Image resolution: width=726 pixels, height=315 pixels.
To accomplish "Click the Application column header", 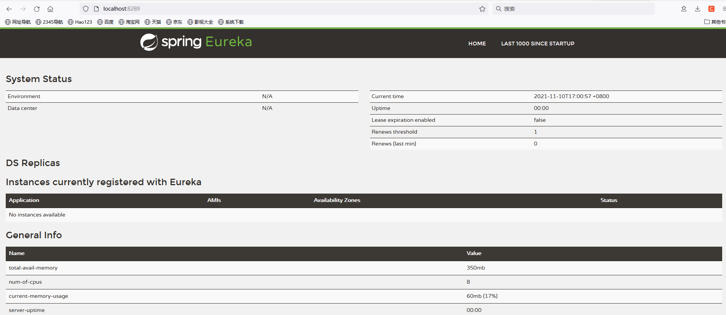I will (x=24, y=200).
